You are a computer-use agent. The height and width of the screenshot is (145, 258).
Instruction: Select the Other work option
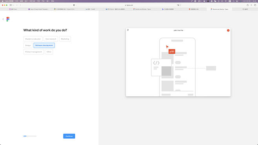coord(49,52)
